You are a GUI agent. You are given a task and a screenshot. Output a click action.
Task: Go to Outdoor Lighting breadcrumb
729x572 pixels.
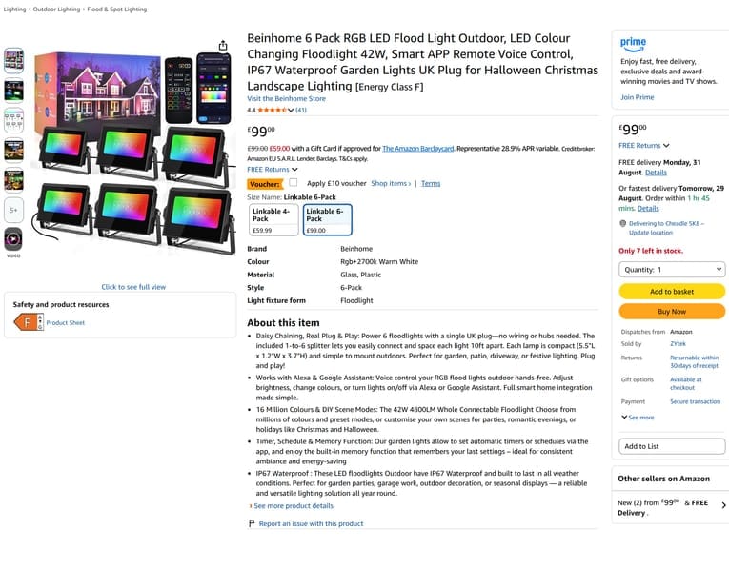click(x=57, y=10)
